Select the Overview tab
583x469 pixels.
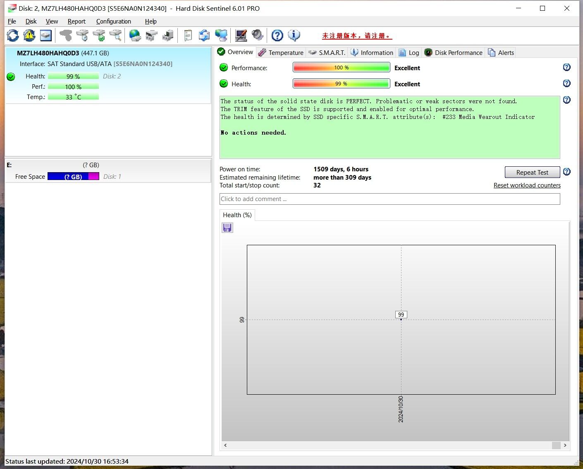[x=235, y=52]
